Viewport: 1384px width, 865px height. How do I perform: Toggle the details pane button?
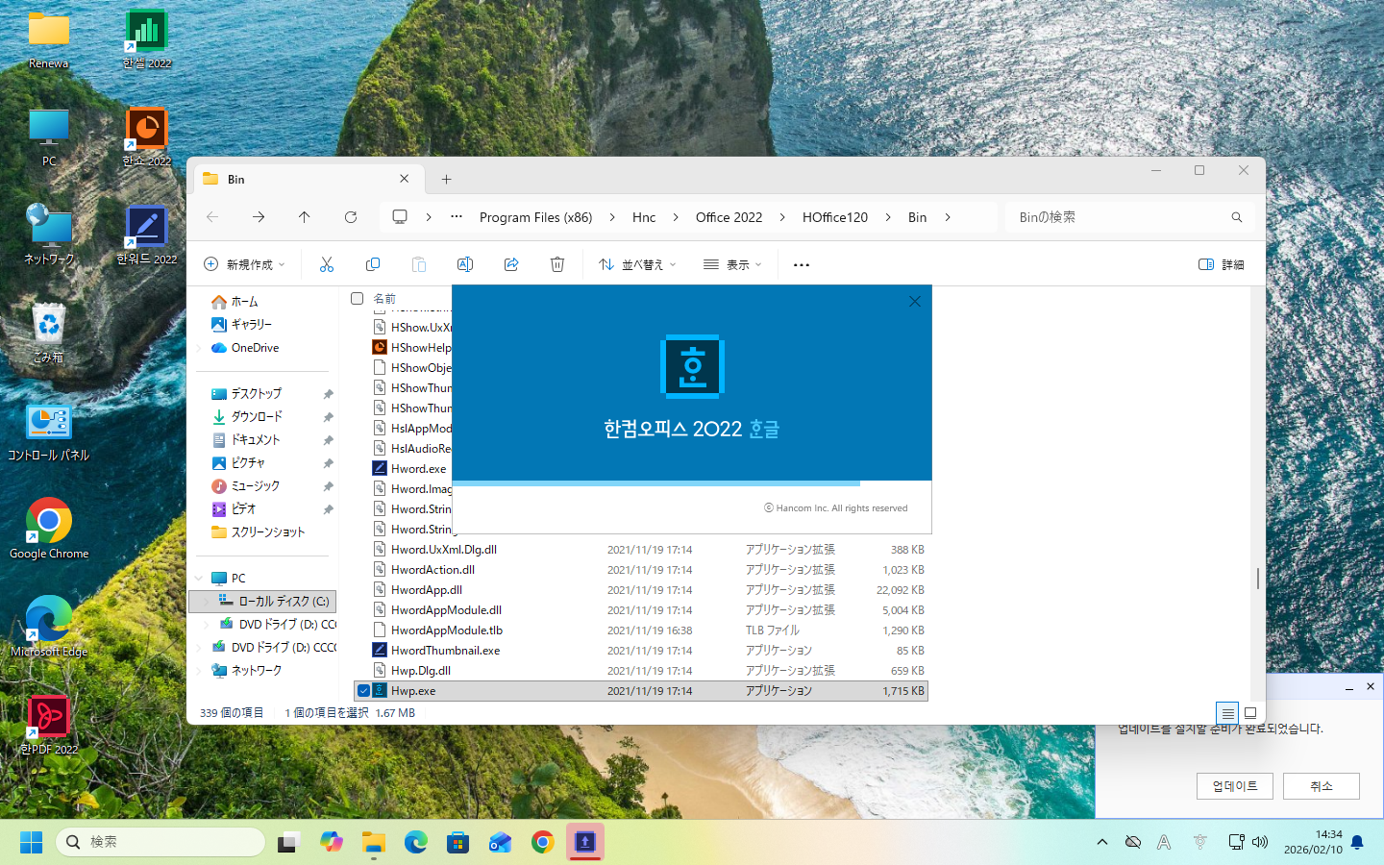(x=1221, y=264)
